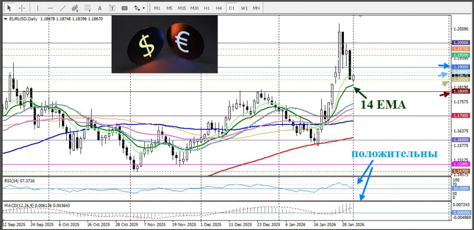Click the 1.17000 price level label
Viewport: 474px width, 230px height.
pos(460,116)
